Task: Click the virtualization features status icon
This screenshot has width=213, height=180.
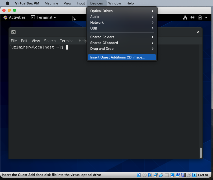Action: click(183, 175)
